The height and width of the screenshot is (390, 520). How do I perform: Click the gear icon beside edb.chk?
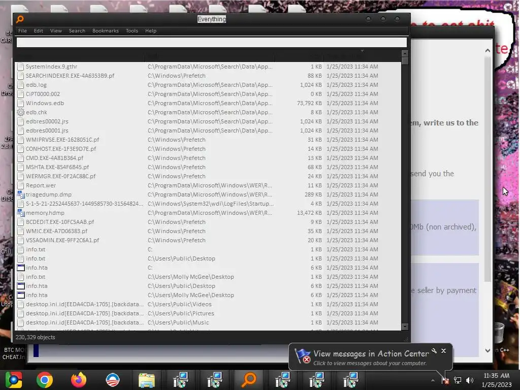pyautogui.click(x=20, y=112)
